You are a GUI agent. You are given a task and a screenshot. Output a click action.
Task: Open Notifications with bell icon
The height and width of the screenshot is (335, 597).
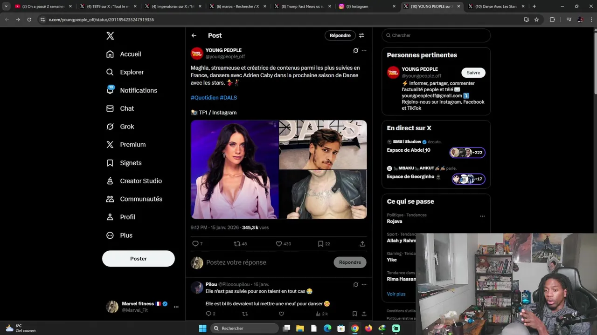(132, 90)
